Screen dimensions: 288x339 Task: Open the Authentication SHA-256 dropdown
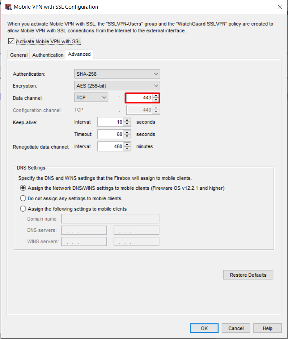coord(117,74)
